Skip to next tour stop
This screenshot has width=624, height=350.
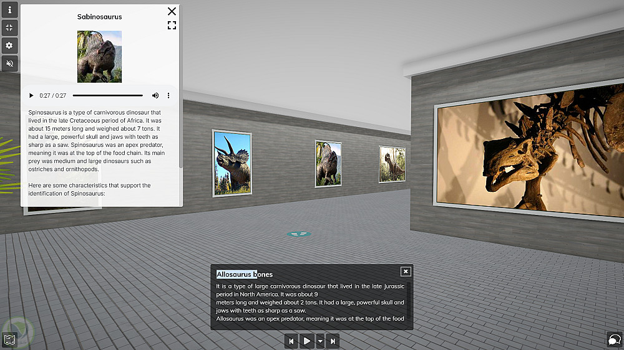pyautogui.click(x=333, y=341)
